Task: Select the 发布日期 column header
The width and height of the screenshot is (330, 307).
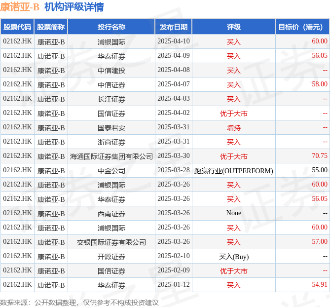Action: tap(174, 27)
